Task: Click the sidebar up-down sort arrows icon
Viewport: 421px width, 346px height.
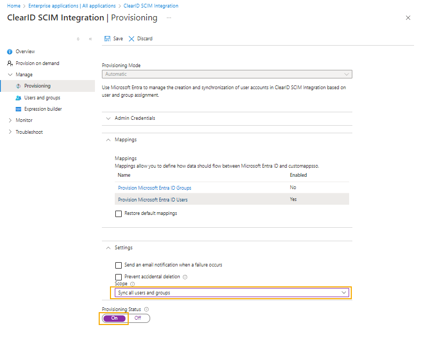Action: coord(78,39)
